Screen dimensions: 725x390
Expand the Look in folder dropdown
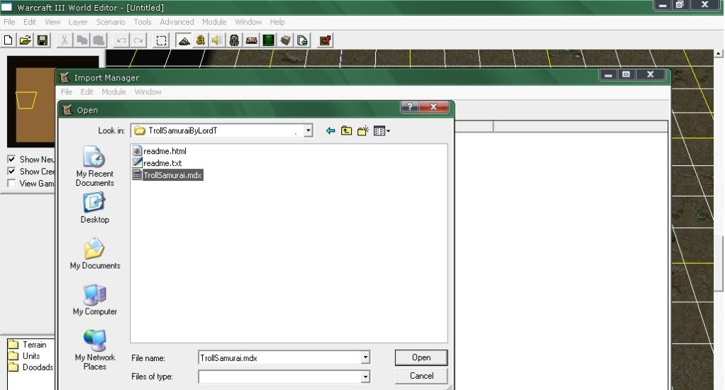(308, 130)
